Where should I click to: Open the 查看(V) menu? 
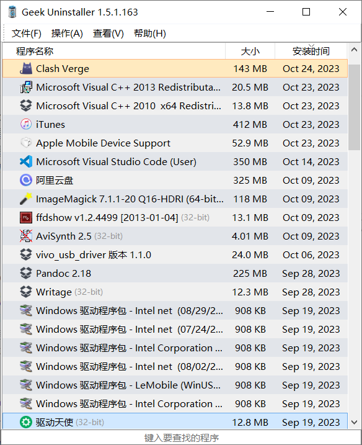108,34
